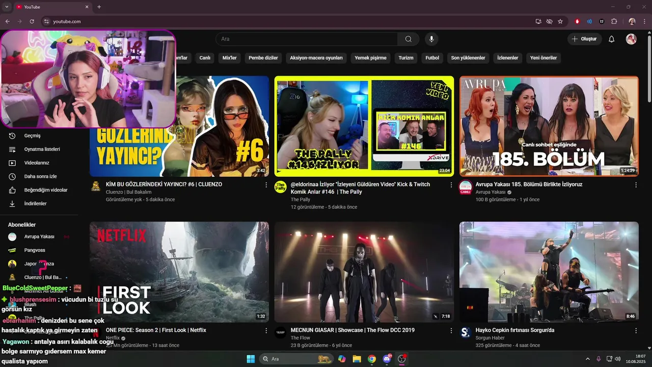Bookmark this page with the star icon
The image size is (652, 367).
(560, 21)
